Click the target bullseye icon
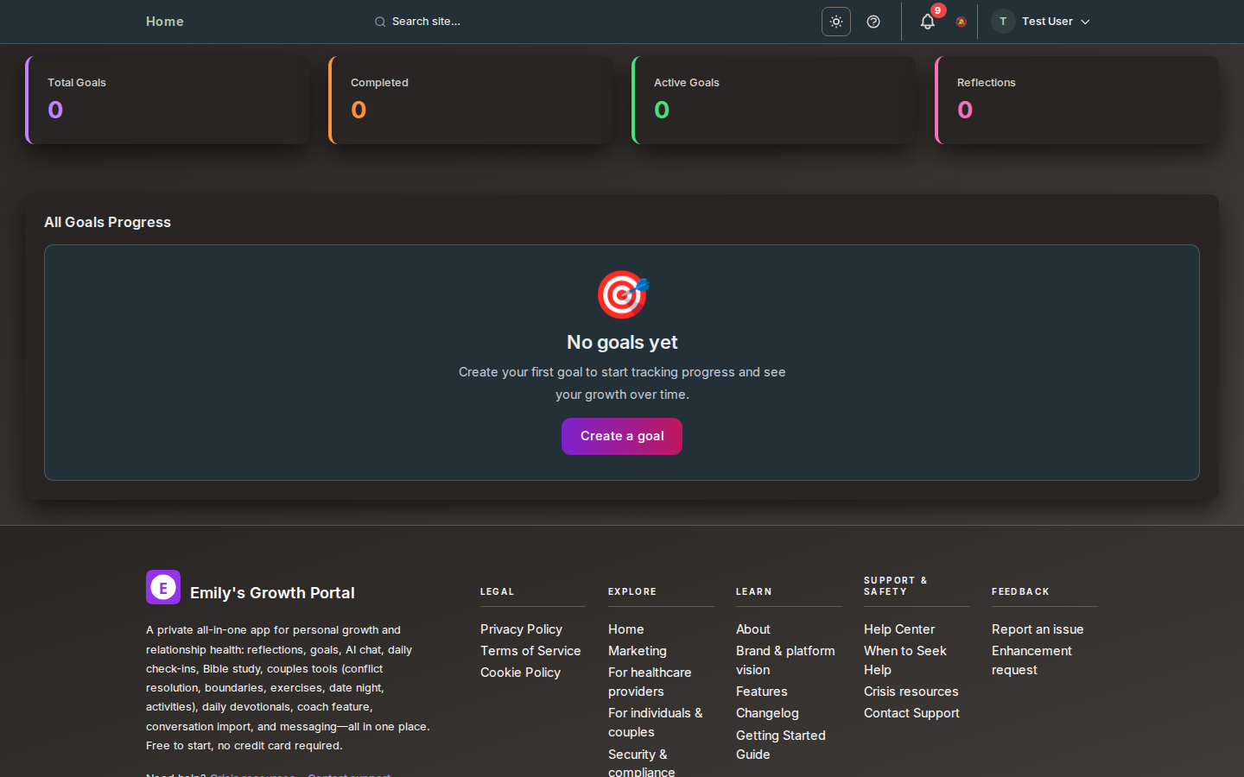 [622, 294]
